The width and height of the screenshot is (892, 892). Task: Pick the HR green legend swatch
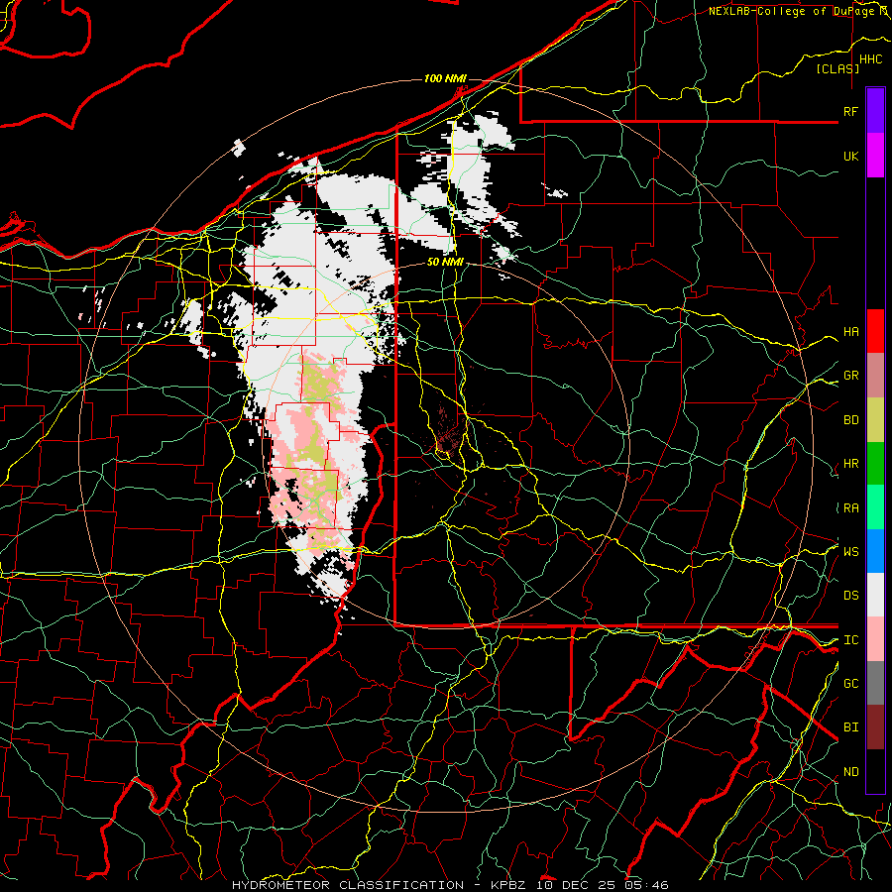[875, 463]
